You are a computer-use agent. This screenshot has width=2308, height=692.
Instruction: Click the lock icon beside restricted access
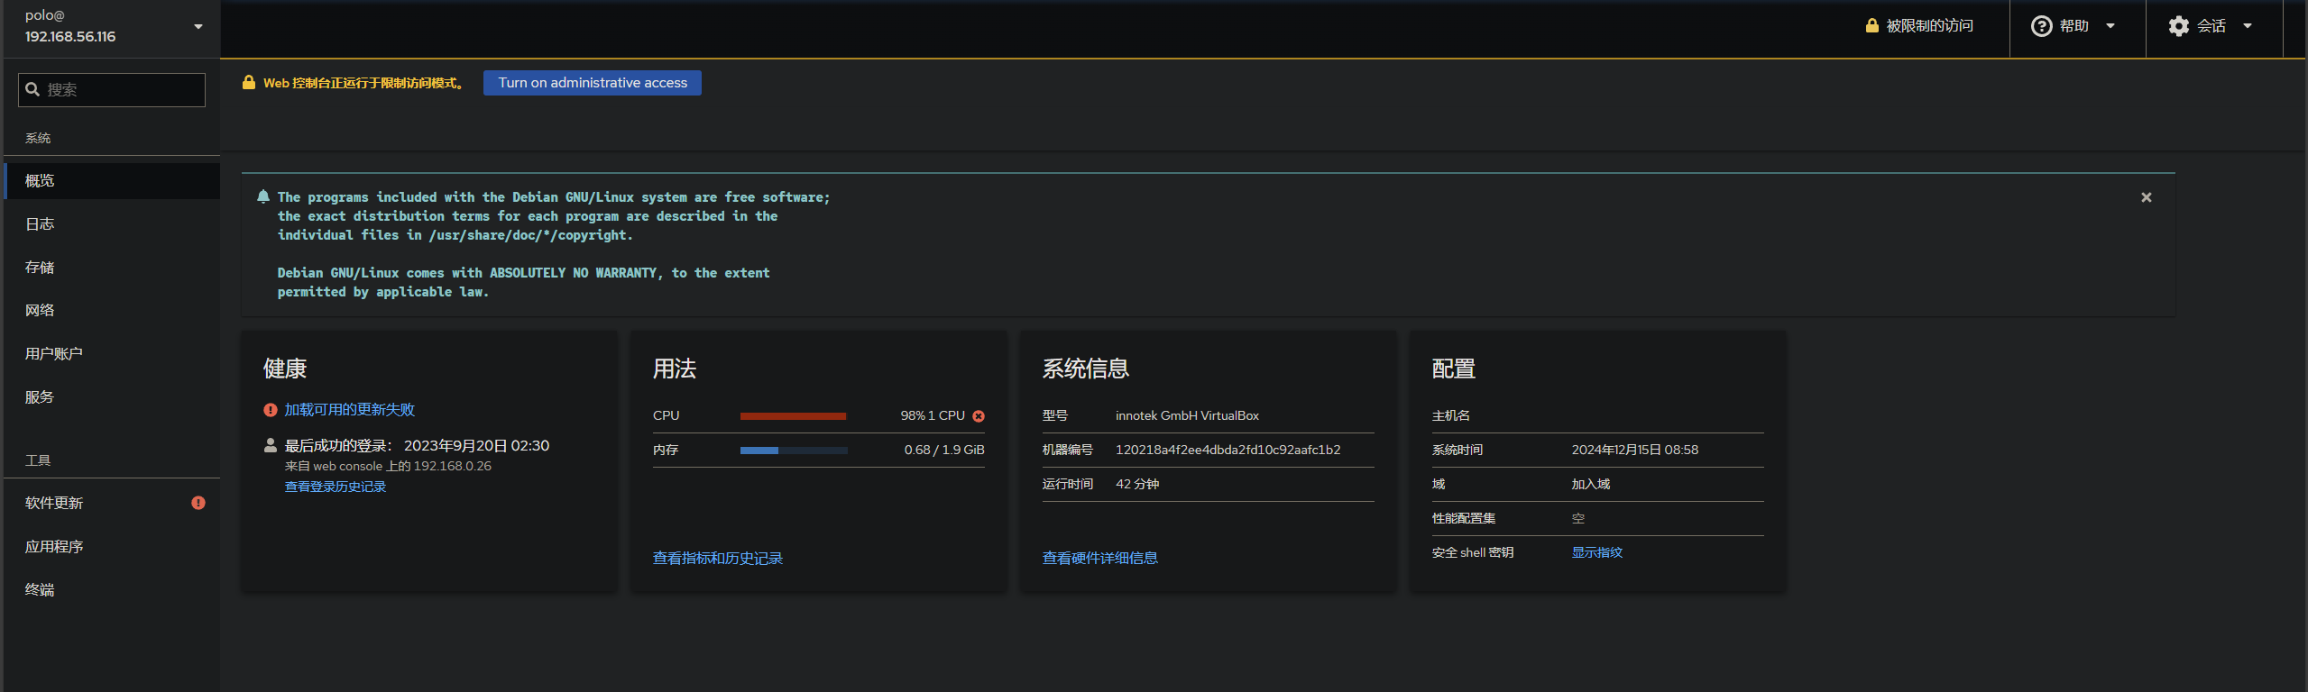coord(1871,26)
